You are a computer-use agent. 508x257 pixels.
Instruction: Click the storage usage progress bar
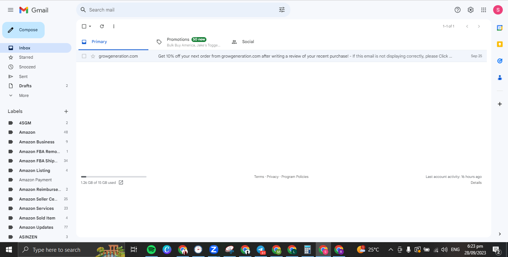coord(114,177)
